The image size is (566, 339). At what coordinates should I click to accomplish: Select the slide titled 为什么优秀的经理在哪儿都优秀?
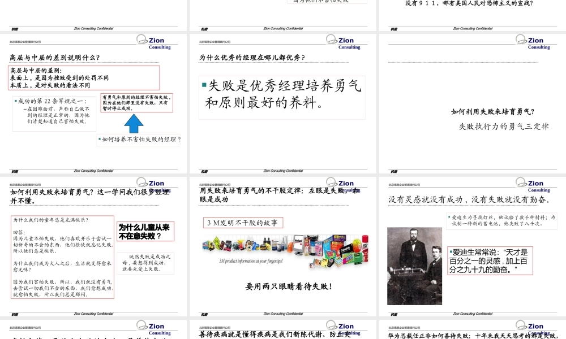(x=283, y=103)
